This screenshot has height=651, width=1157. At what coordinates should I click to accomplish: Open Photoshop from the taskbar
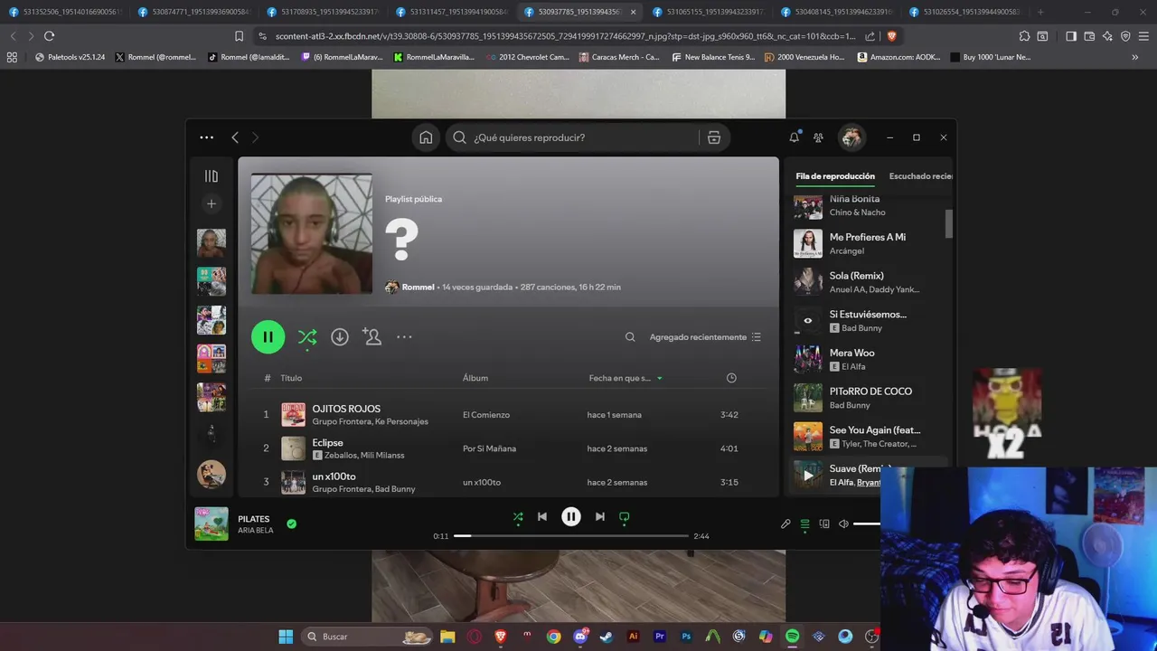click(x=686, y=637)
